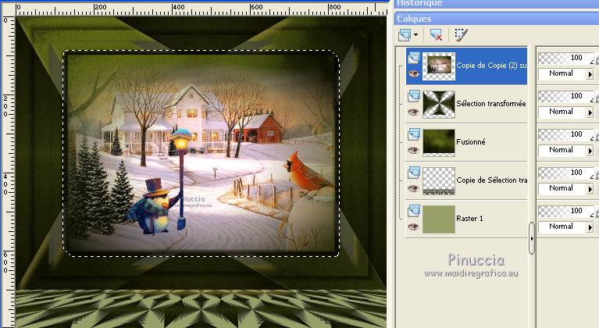Select the Fusionné layer name
Image resolution: width=599 pixels, height=328 pixels.
(471, 141)
